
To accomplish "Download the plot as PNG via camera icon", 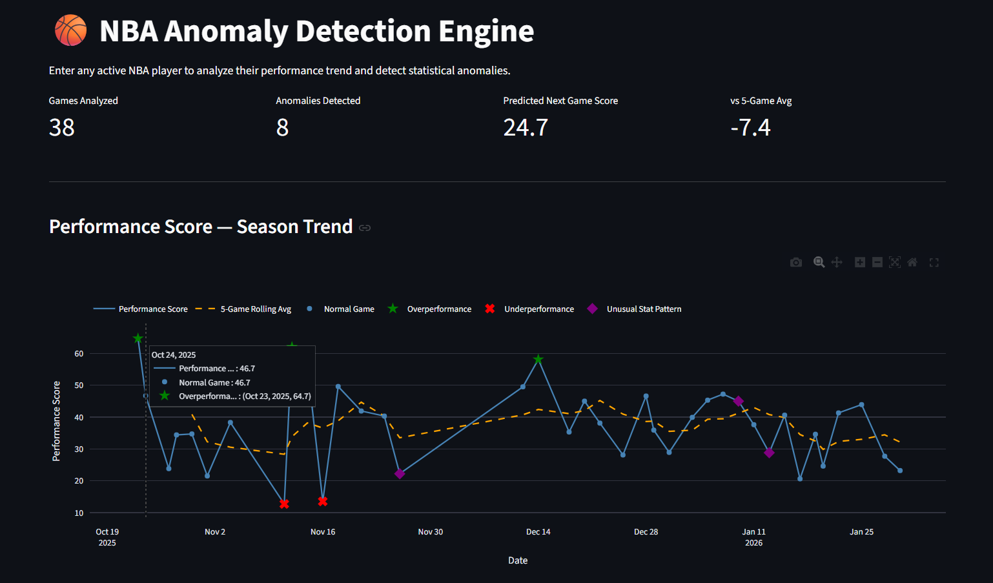I will click(796, 262).
